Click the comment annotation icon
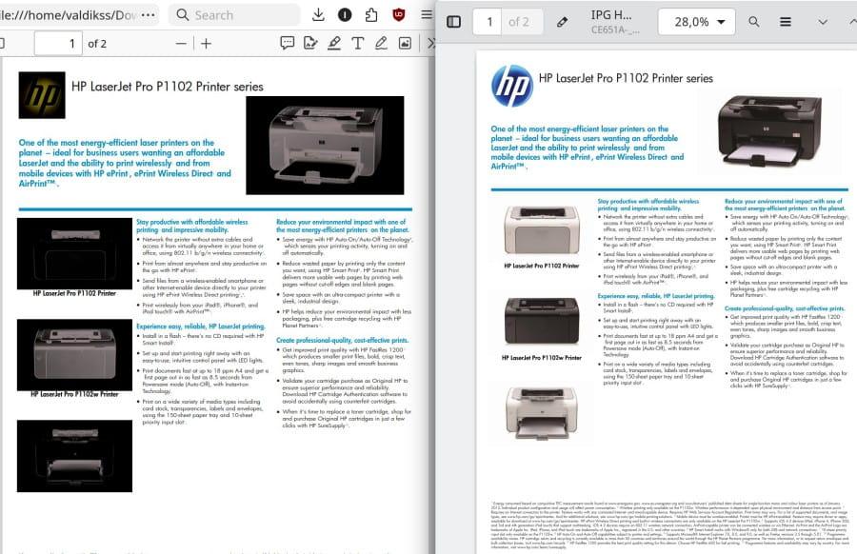857x554 pixels. click(x=287, y=43)
